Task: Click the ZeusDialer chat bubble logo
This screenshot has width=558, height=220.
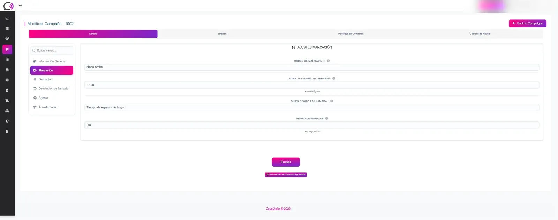Action: (8, 6)
